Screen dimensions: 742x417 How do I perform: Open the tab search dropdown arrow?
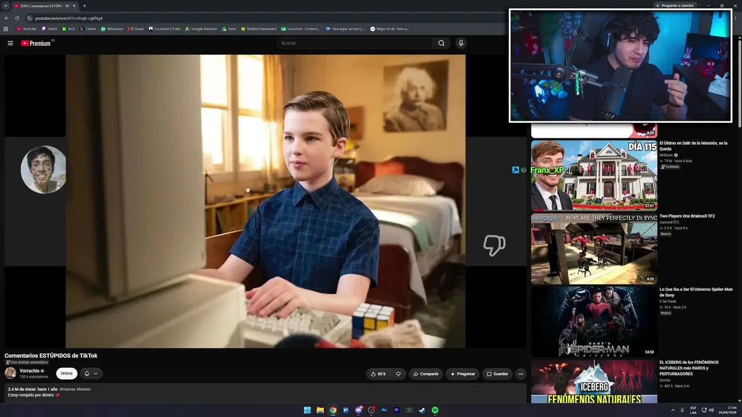(5, 6)
